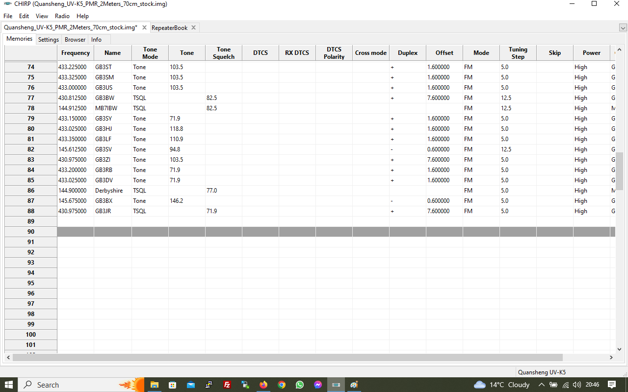Screen dimensions: 628x392
Task: Launch Firefox from the taskbar
Action: pyautogui.click(x=263, y=385)
